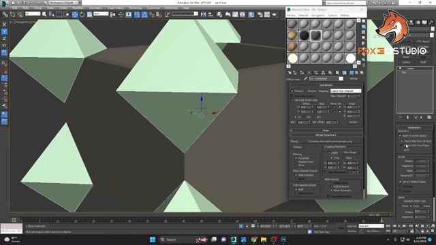Image resolution: width=436 pixels, height=245 pixels.
Task: Select Struts Only from Edges option
Action: coord(402,145)
